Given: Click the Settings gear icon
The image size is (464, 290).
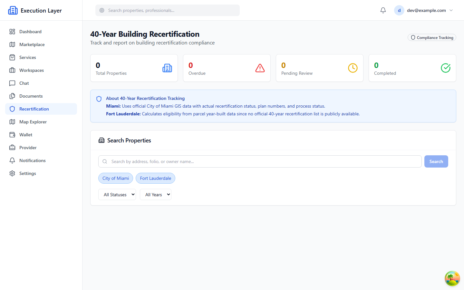Looking at the screenshot, I should (12, 173).
